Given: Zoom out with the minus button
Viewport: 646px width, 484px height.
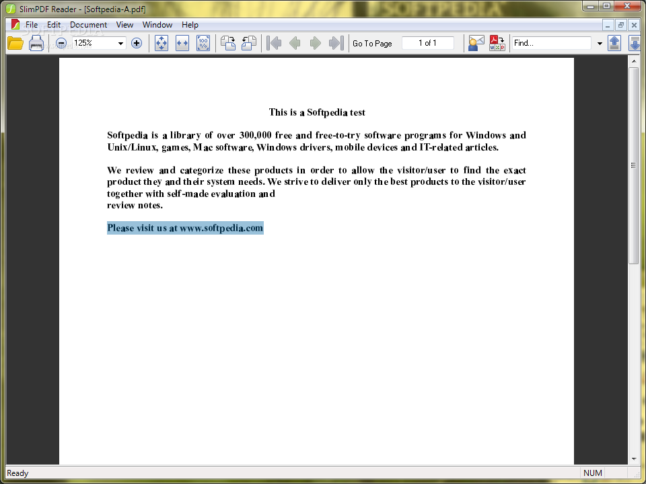Looking at the screenshot, I should tap(61, 43).
